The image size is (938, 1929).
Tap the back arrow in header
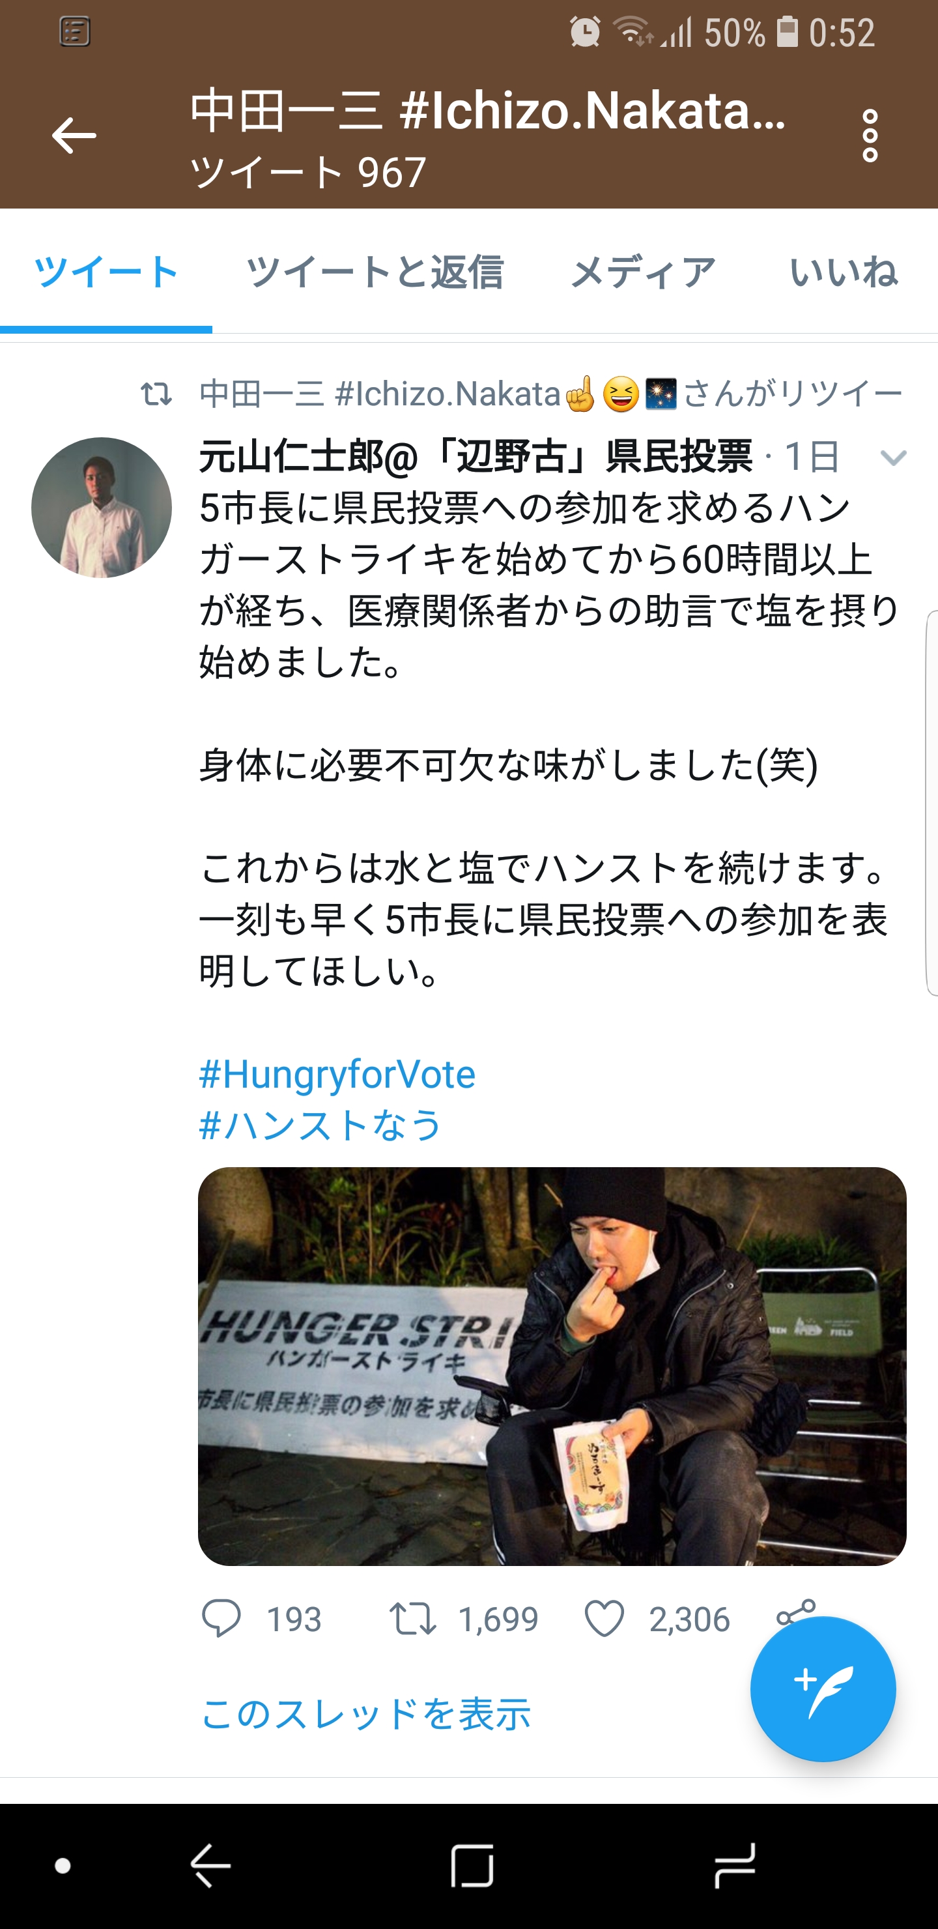pos(74,136)
